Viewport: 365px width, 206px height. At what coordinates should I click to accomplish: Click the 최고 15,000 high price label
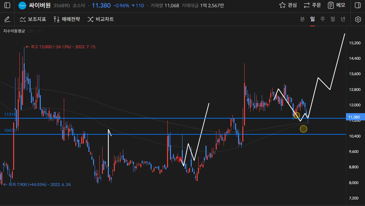coord(62,47)
